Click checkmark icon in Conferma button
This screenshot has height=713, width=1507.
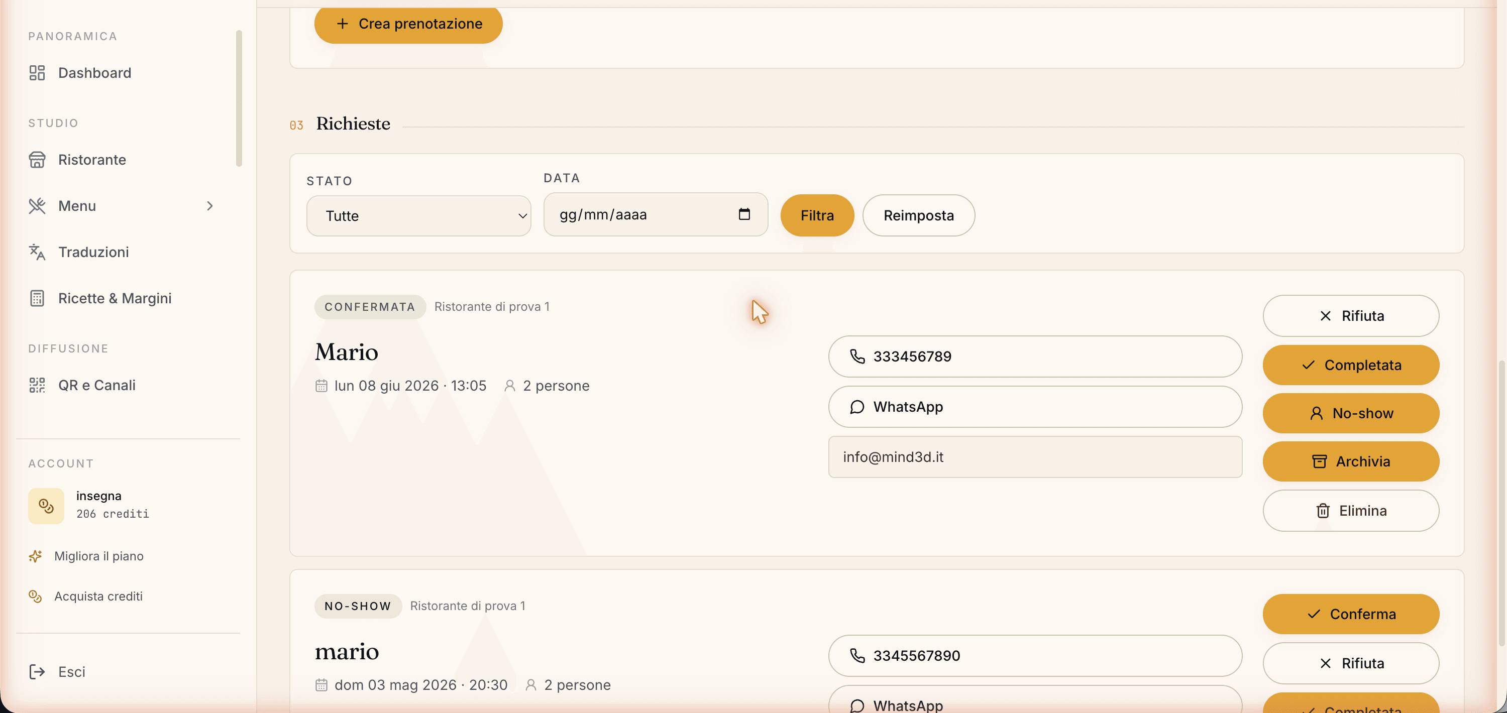pyautogui.click(x=1314, y=614)
